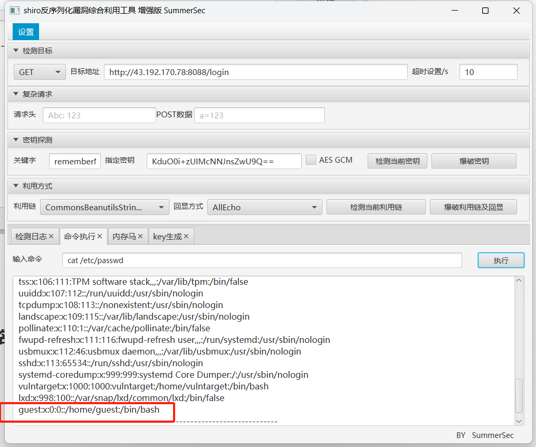Screen dimensions: 536x447
Task: Click the BY SummerSec footer text
Action: click(x=485, y=435)
